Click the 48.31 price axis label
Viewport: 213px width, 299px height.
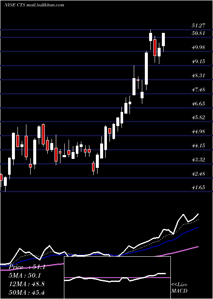[199, 76]
